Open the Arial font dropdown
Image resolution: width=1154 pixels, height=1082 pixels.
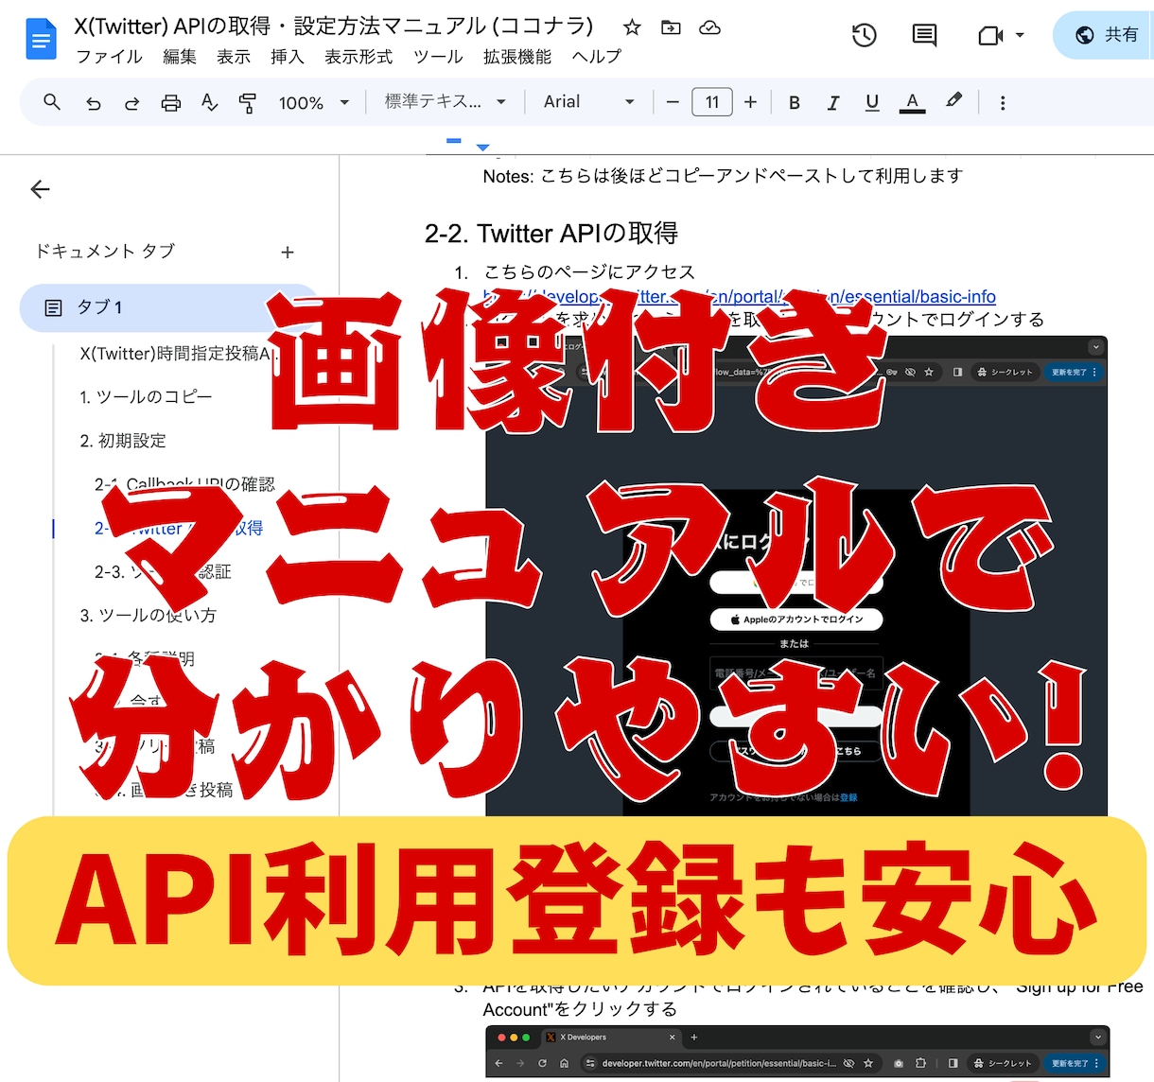588,102
